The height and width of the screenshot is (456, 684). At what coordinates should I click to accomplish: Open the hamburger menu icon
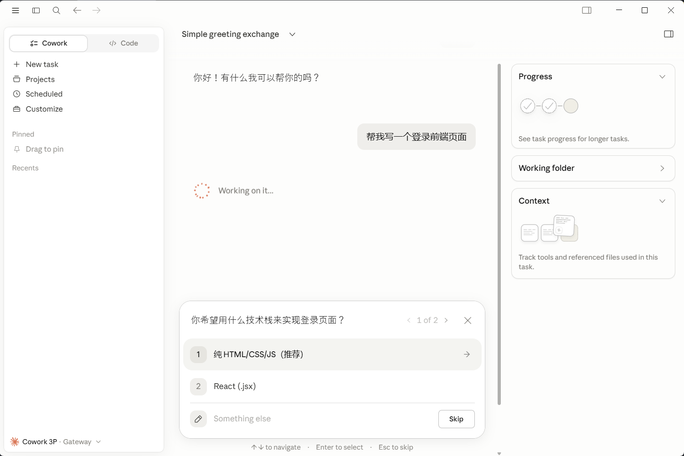click(x=15, y=10)
